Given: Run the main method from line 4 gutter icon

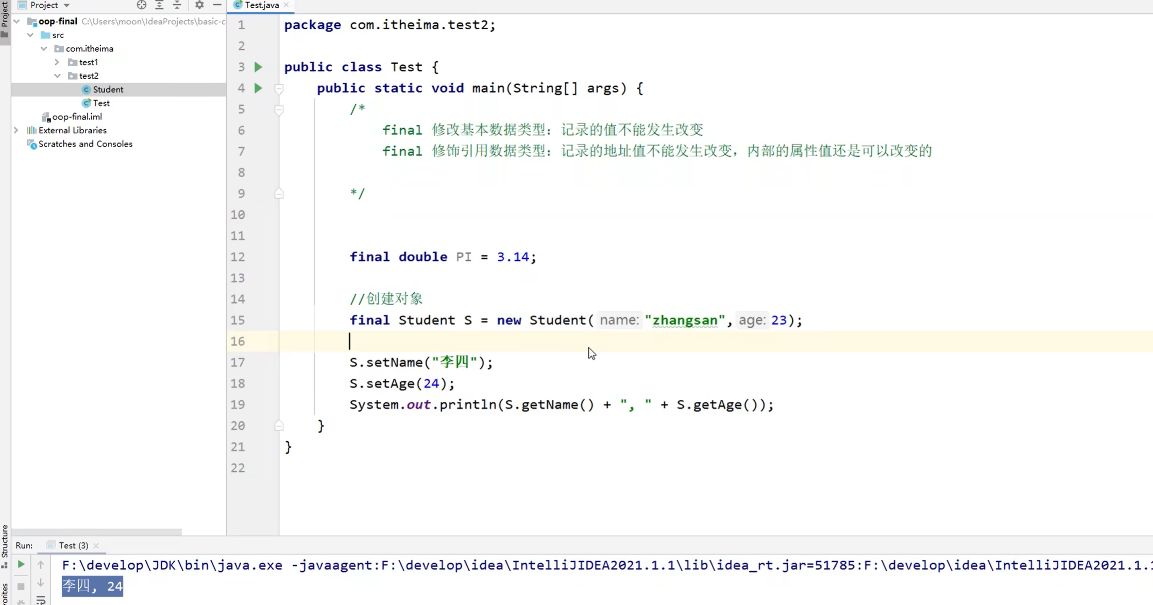Looking at the screenshot, I should click(258, 88).
